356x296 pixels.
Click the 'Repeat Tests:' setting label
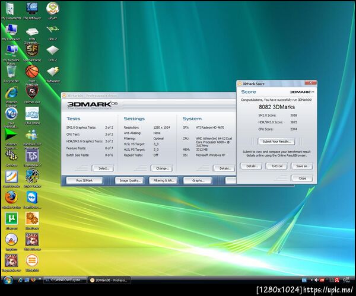133,155
